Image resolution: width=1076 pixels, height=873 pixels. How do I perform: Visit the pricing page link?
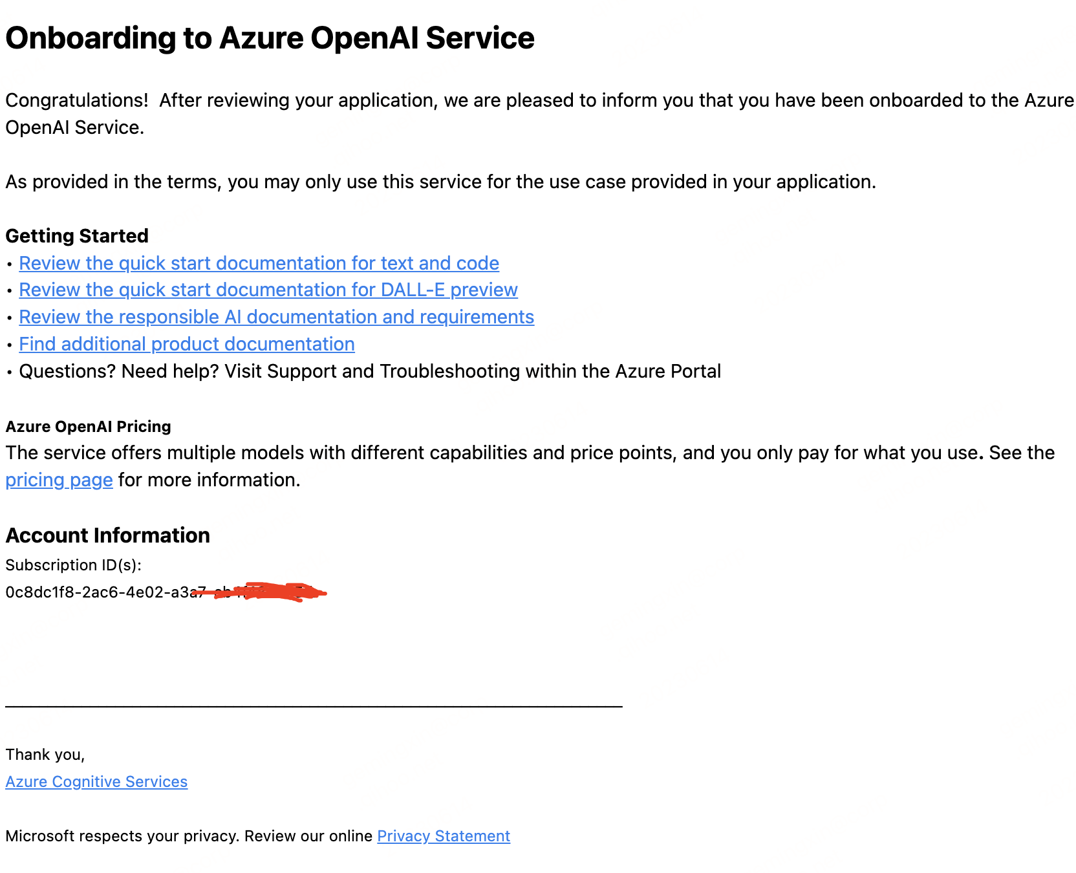tap(59, 480)
